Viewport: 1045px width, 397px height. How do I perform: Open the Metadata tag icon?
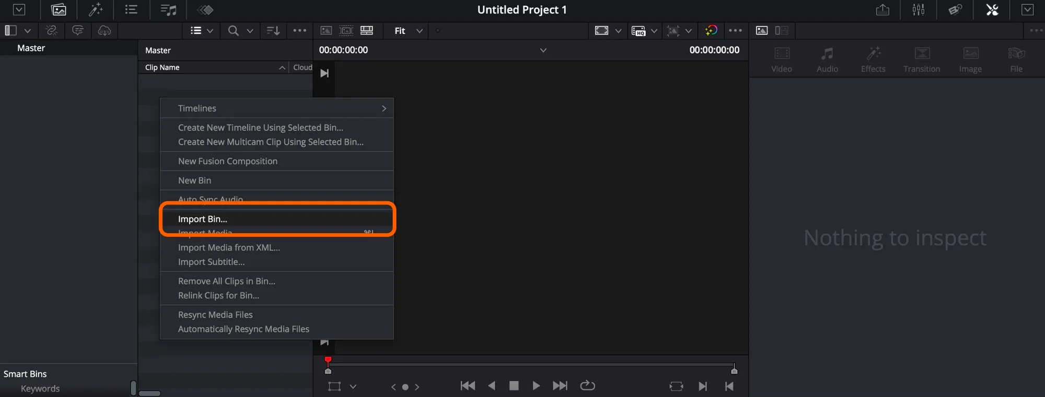pyautogui.click(x=955, y=9)
